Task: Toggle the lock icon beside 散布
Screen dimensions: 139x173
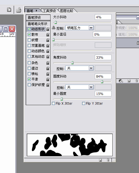Action: pyautogui.click(x=48, y=35)
